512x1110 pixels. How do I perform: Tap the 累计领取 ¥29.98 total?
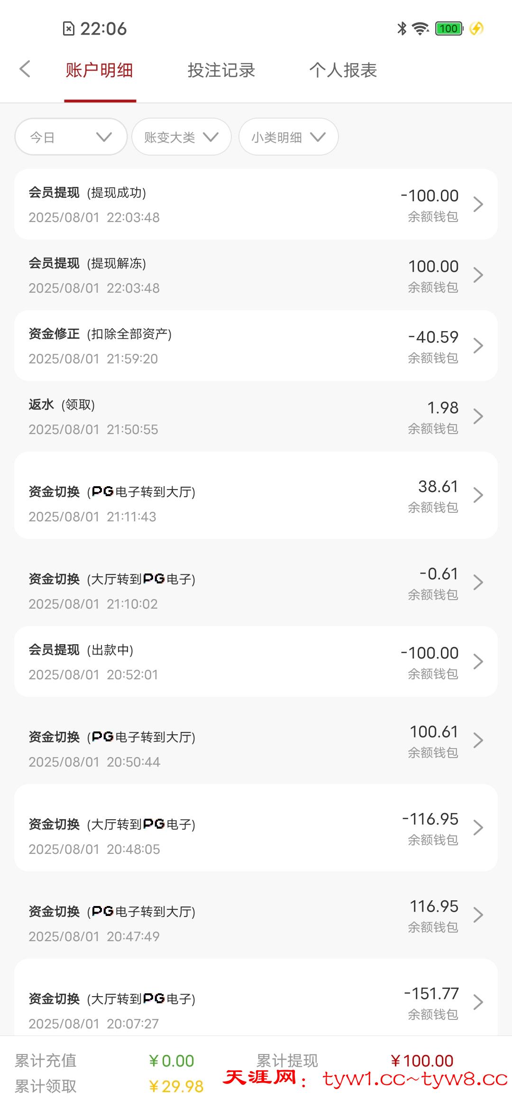pos(176,1086)
